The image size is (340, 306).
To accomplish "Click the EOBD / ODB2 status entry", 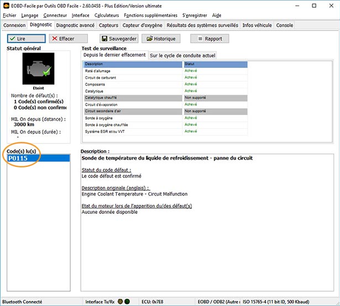I will tap(218, 302).
